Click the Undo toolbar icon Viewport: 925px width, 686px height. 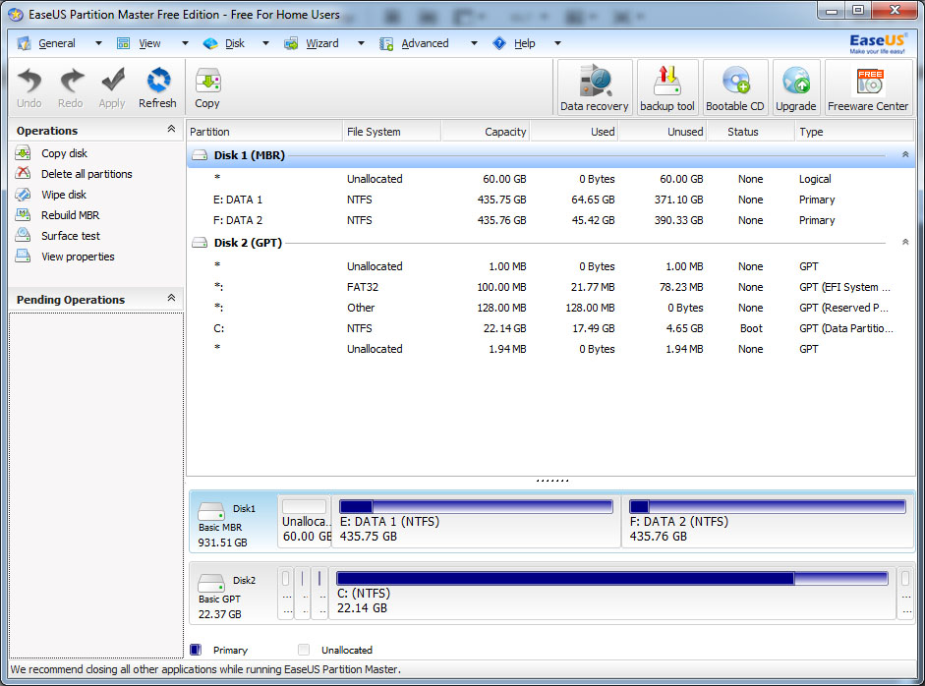29,80
